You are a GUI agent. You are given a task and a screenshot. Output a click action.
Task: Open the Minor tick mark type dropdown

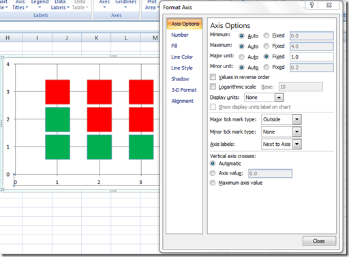click(297, 132)
